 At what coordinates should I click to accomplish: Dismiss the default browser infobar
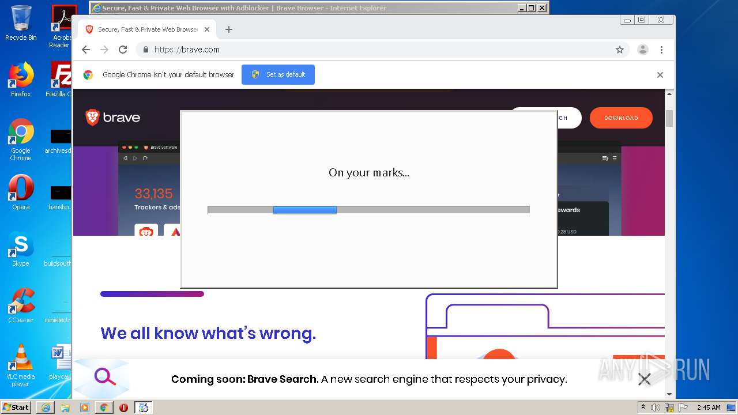660,75
